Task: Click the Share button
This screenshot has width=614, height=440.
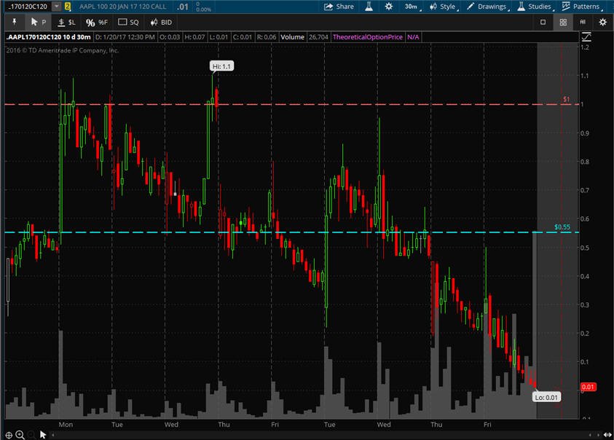Action: coord(339,7)
